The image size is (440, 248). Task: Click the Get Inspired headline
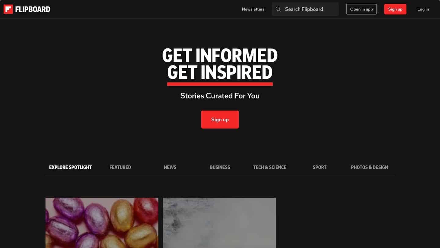pyautogui.click(x=220, y=72)
